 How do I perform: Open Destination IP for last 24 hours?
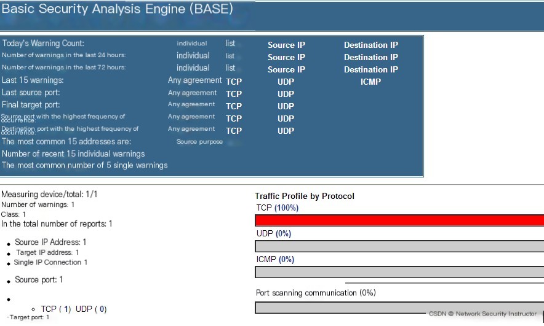pos(371,58)
